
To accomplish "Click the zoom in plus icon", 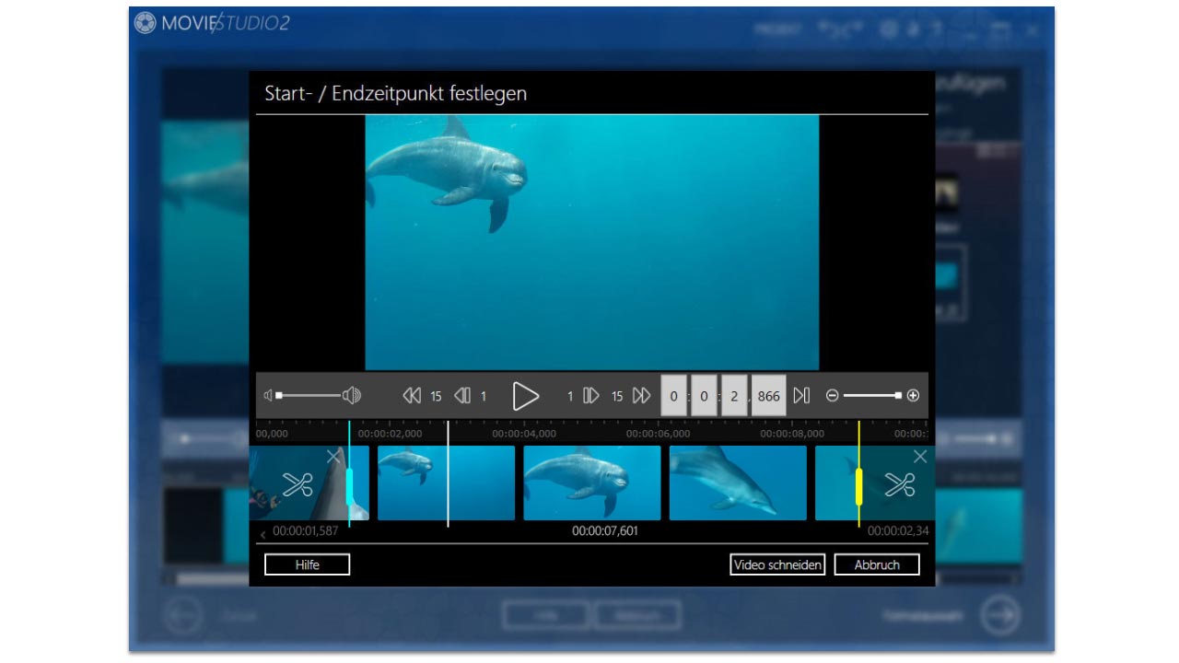I will click(913, 396).
